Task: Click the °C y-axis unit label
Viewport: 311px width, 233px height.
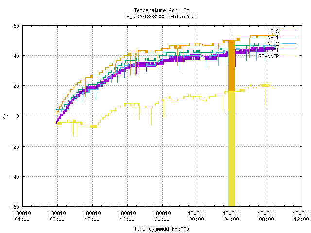Action: tap(5, 116)
